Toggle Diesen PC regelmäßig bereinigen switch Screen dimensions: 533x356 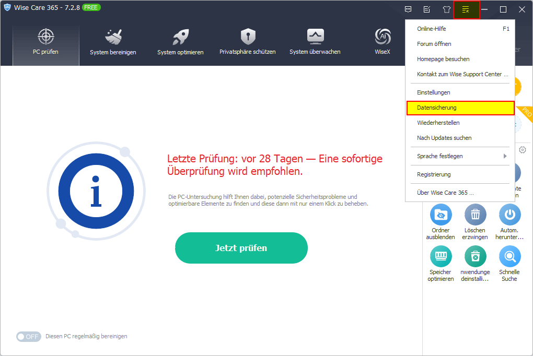click(29, 336)
